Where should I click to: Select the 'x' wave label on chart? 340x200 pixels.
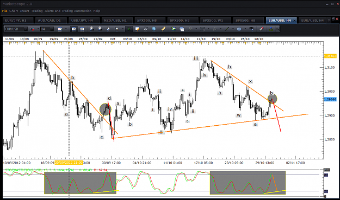click(x=250, y=81)
